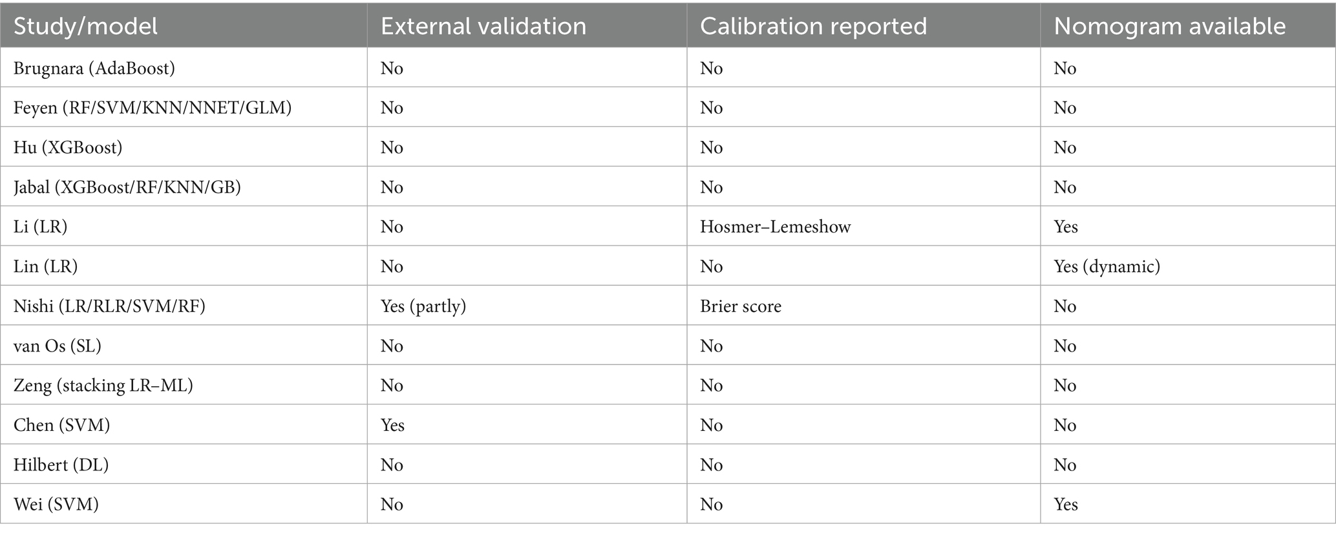Click the Wei (SVM) study cell

pyautogui.click(x=56, y=504)
